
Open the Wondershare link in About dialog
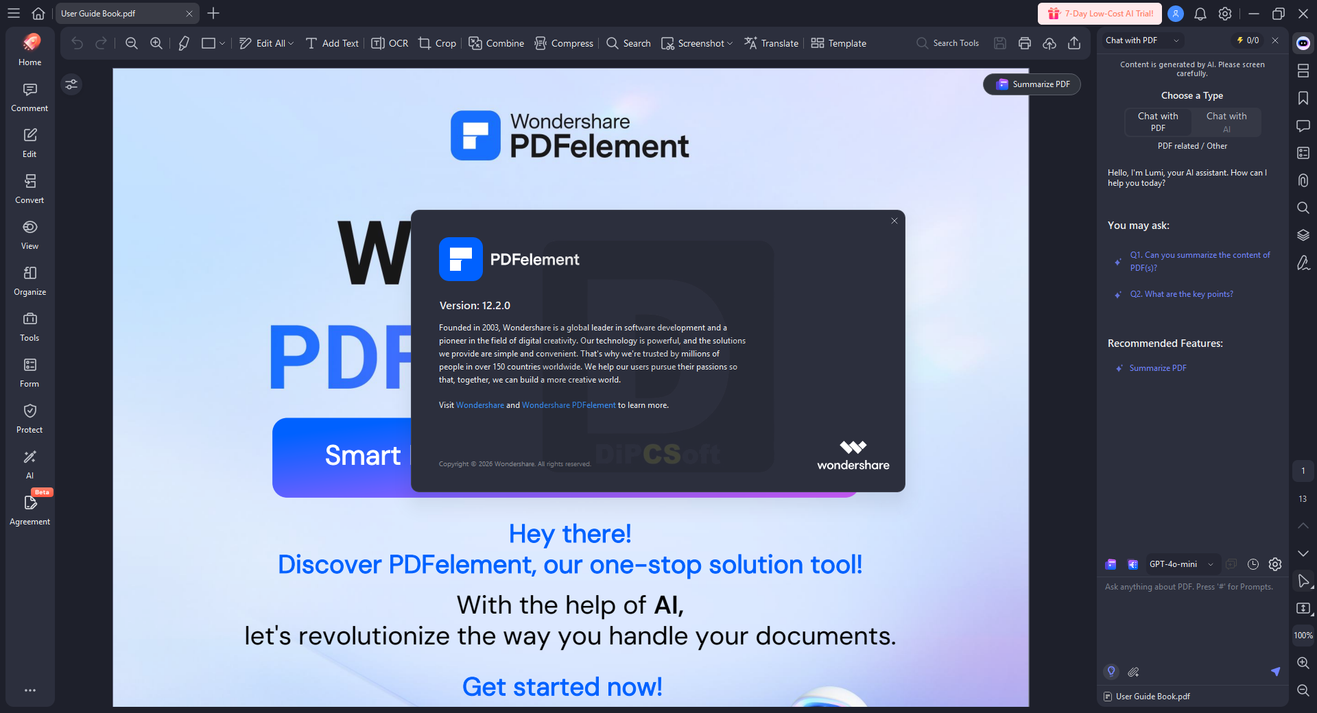480,405
